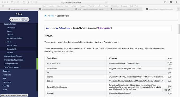This screenshot has height=97, width=180.
Task: Toggle the Safari sidebar button in toolbar
Action: click(12, 2)
